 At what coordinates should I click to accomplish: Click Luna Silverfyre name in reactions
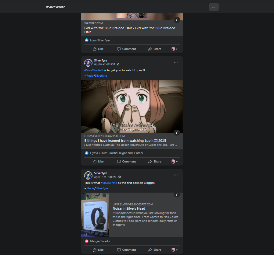point(100,40)
